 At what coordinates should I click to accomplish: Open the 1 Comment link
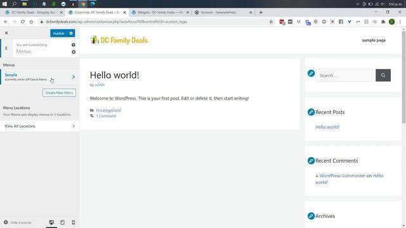point(106,116)
